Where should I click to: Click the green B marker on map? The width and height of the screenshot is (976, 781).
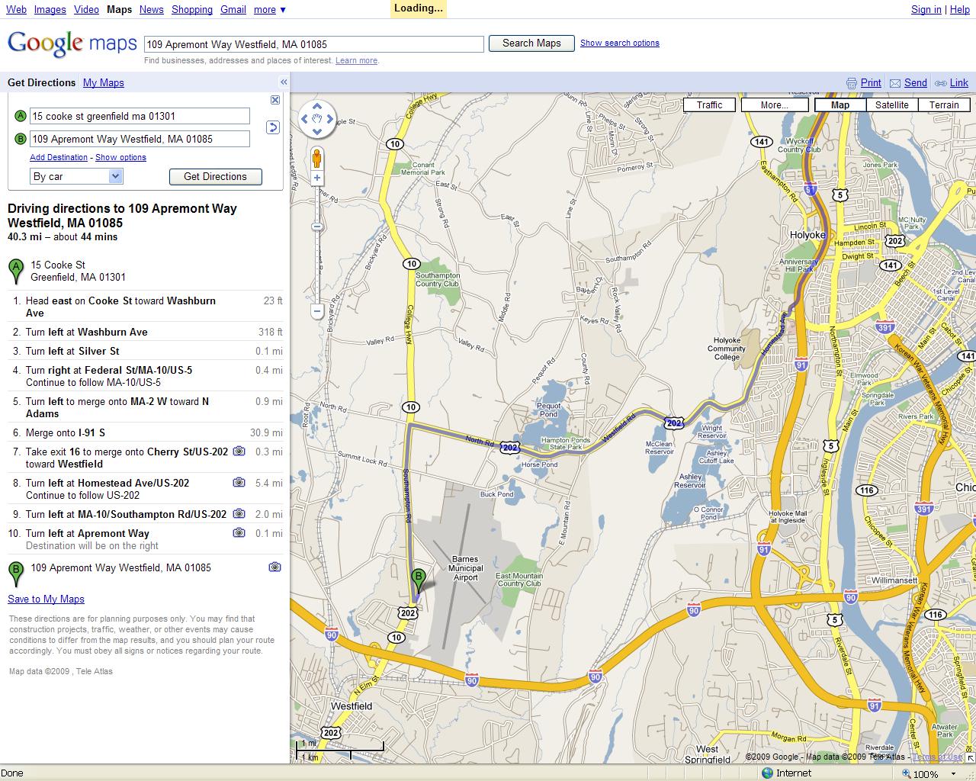418,581
